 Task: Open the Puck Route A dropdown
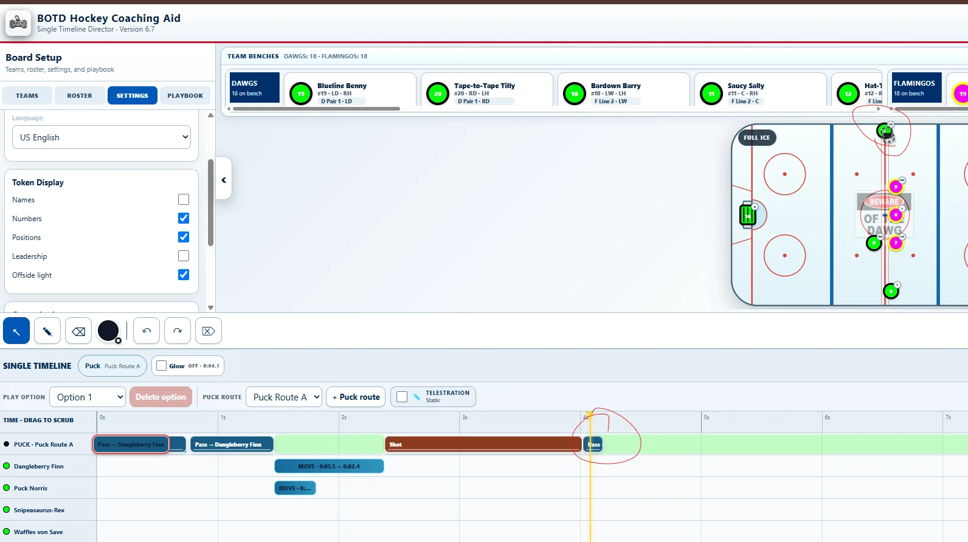284,397
